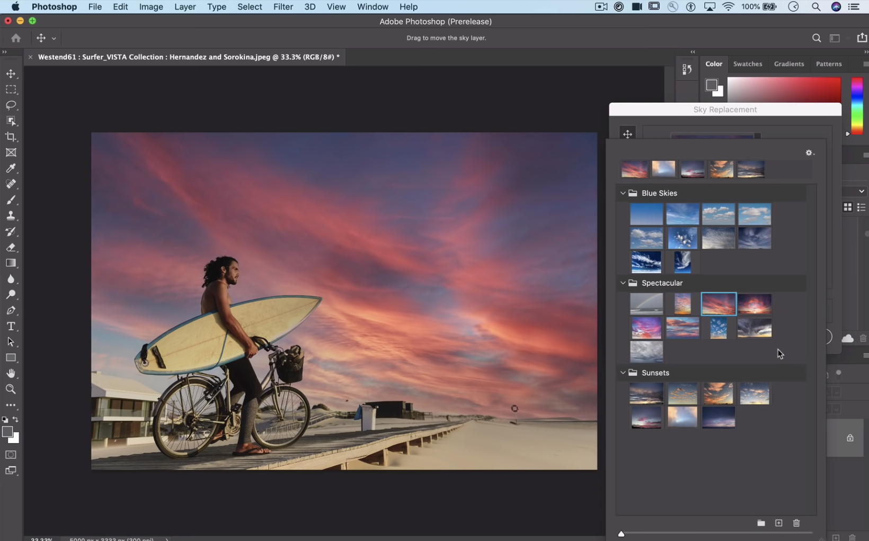Click the delete sky trash button
This screenshot has width=869, height=541.
(796, 523)
